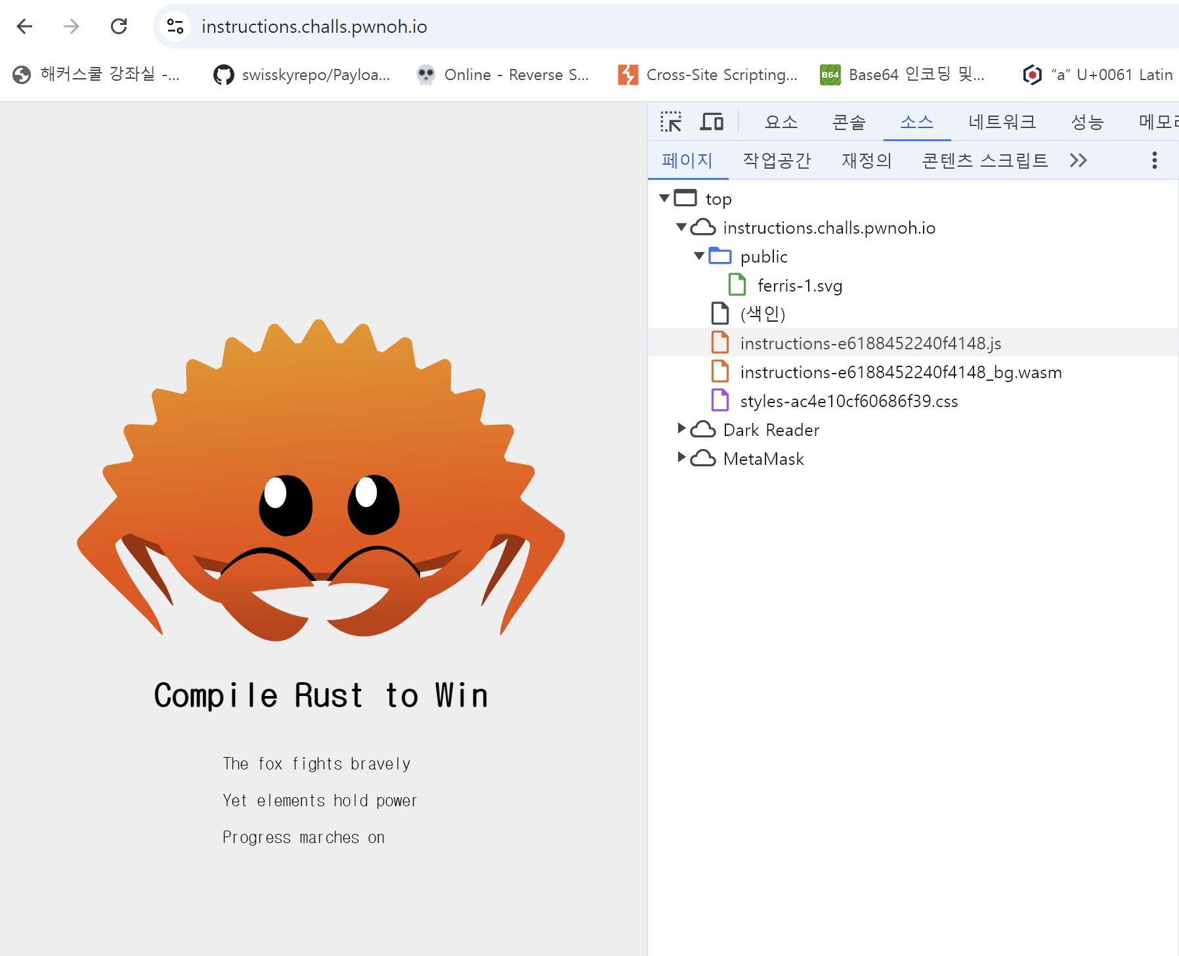Reload the page with the refresh icon

(119, 26)
